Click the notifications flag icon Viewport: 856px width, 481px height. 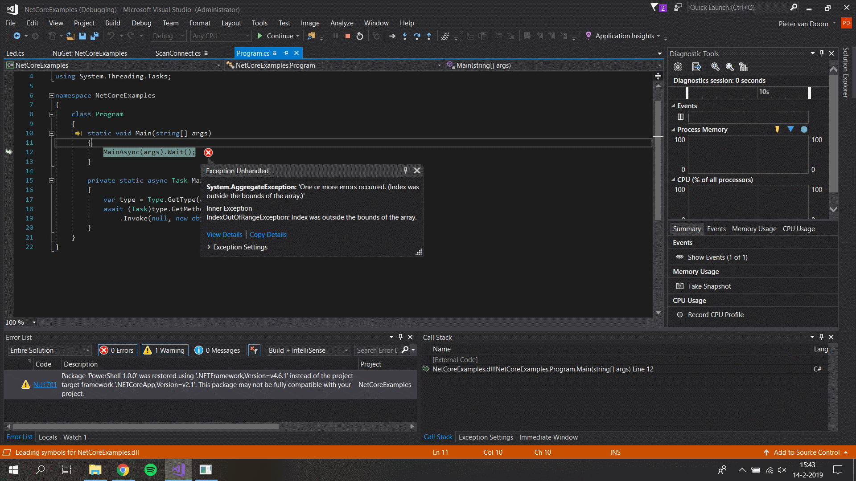point(654,8)
